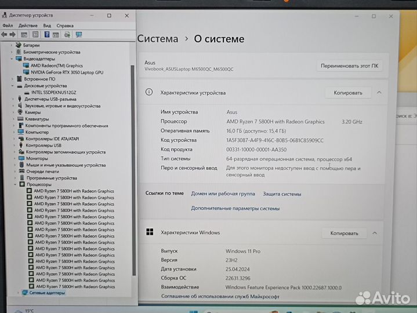Click the Камеры category icon
The width and height of the screenshot is (417, 313).
coord(20,112)
